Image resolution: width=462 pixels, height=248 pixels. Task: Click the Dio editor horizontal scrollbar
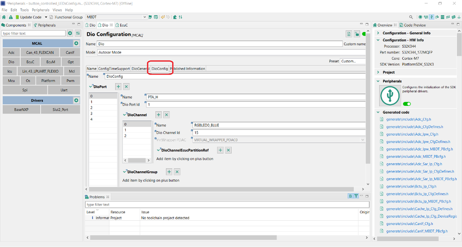221,189
